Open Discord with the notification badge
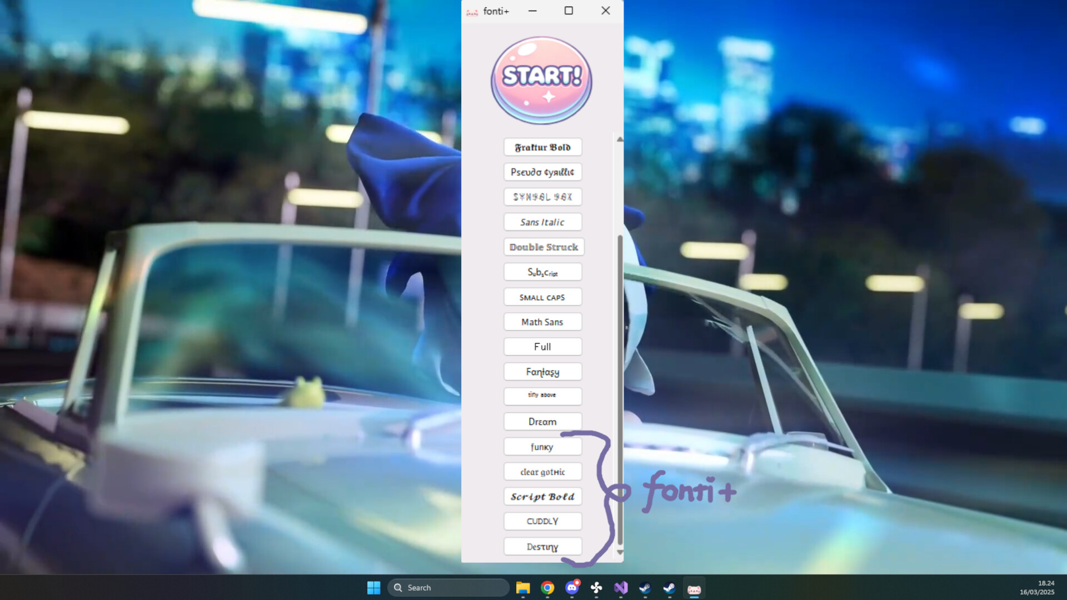The width and height of the screenshot is (1067, 600). pos(572,587)
